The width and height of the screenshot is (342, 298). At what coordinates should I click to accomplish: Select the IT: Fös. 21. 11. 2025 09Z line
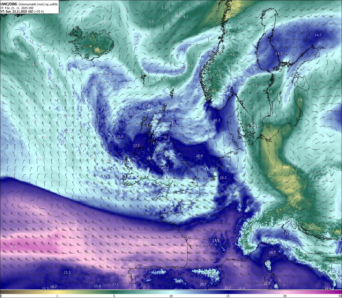pos(17,8)
